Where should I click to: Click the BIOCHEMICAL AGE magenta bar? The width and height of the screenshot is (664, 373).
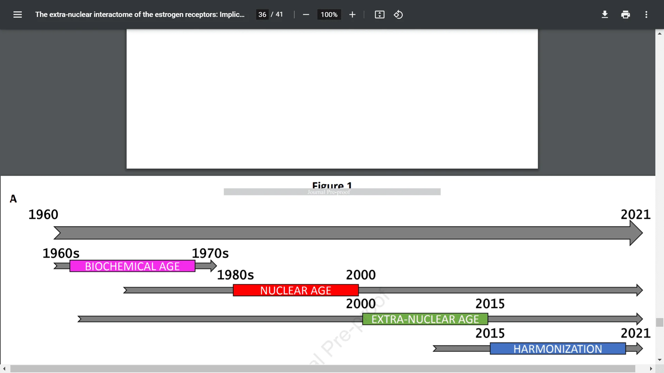pos(132,266)
